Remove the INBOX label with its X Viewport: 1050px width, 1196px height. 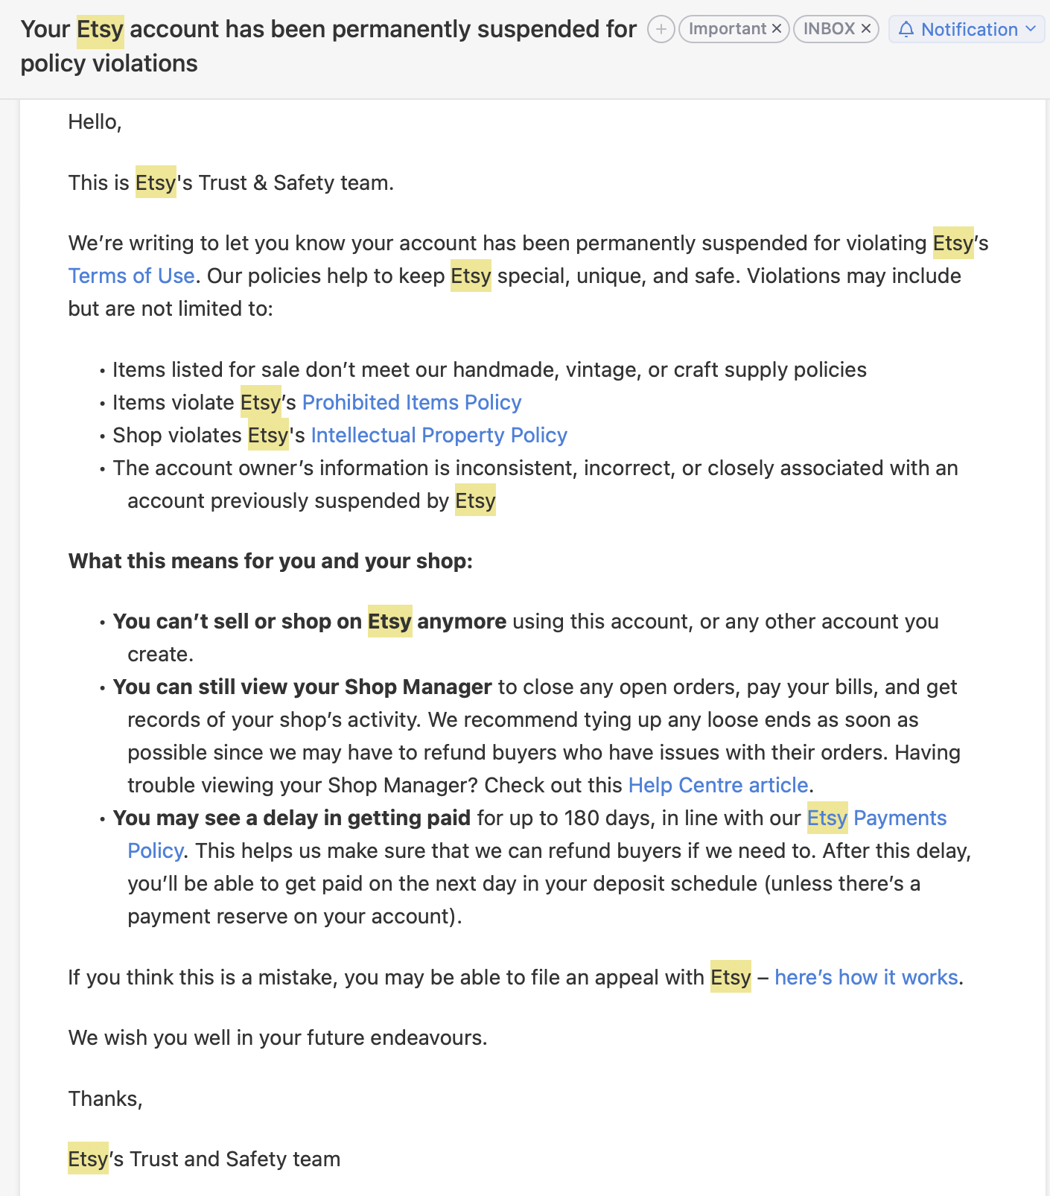866,29
